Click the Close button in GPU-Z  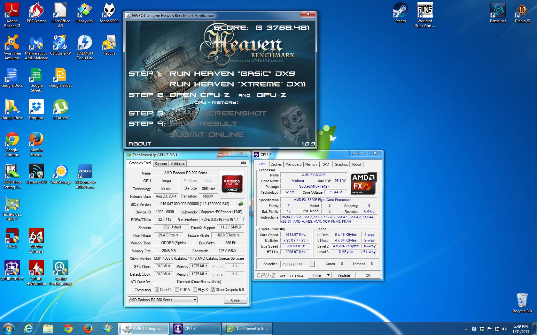(235, 300)
